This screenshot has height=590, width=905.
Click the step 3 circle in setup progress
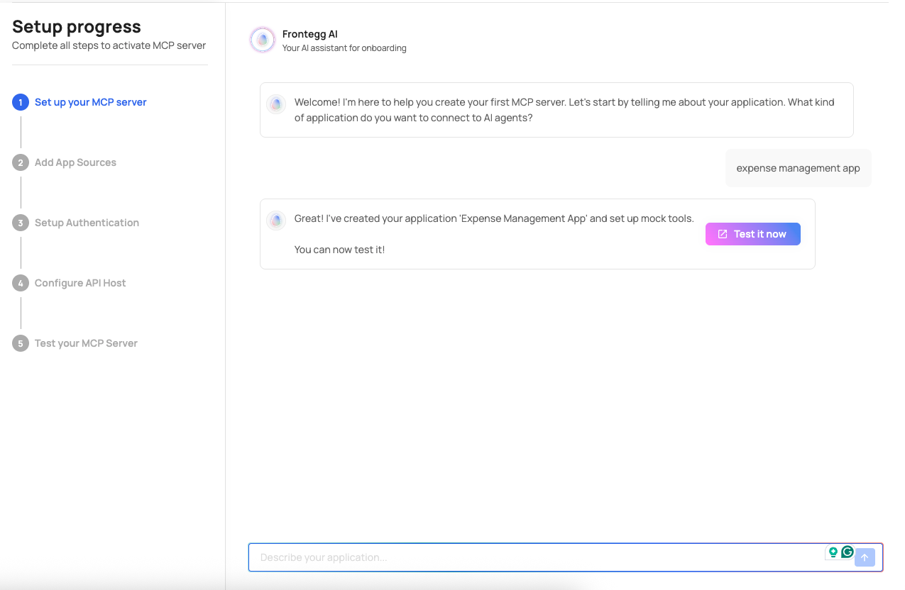coord(21,222)
